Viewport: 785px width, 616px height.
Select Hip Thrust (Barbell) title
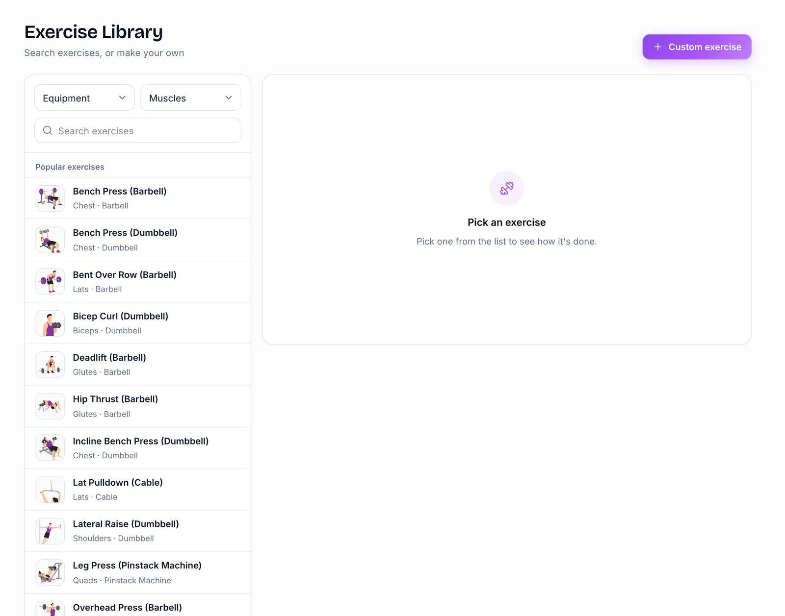point(115,399)
